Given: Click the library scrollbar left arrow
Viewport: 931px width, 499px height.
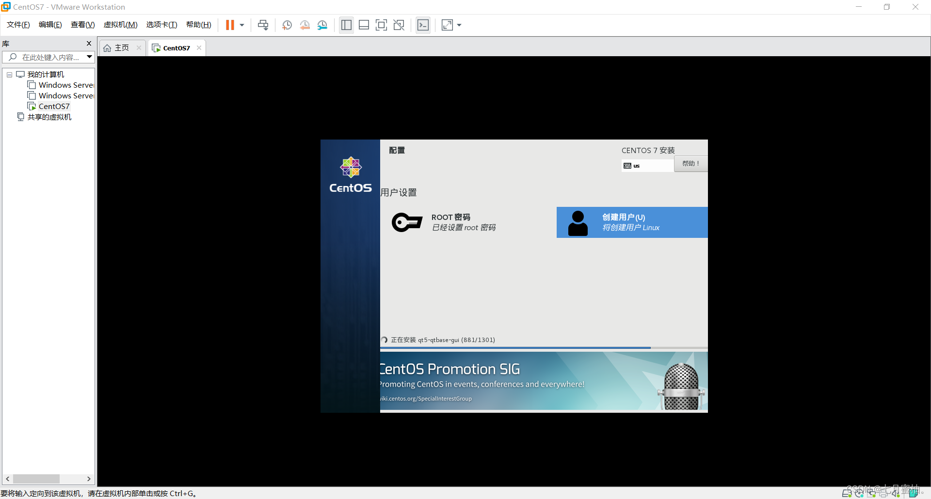Looking at the screenshot, I should [x=7, y=479].
